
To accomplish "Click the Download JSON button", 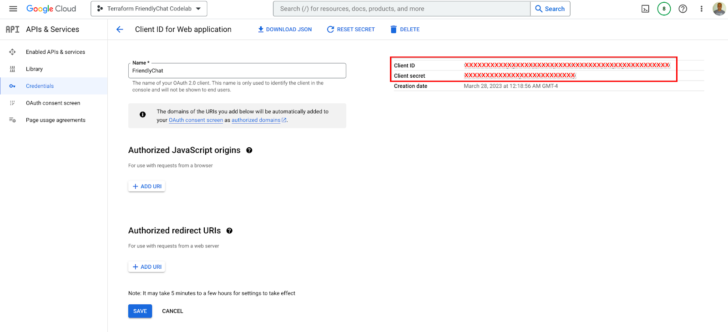I will click(285, 30).
